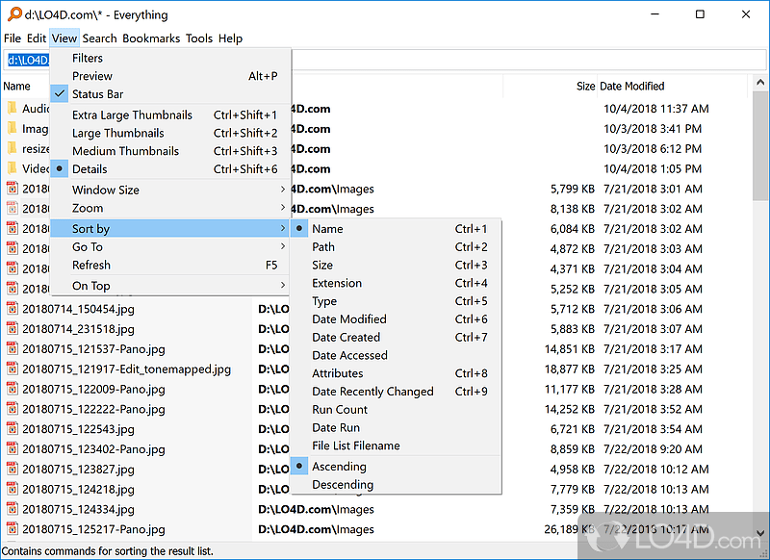This screenshot has width=770, height=560.
Task: Click icon of 20180715_123827.jpg
Action: coord(13,470)
